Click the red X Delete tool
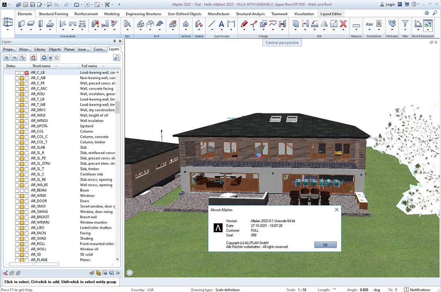441x292 pixels. (x=343, y=24)
